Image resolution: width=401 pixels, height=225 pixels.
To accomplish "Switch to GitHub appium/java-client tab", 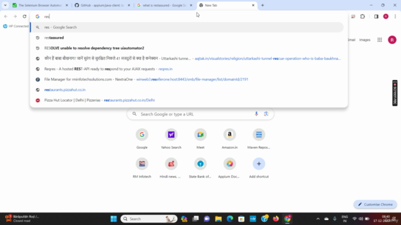I will [103, 5].
